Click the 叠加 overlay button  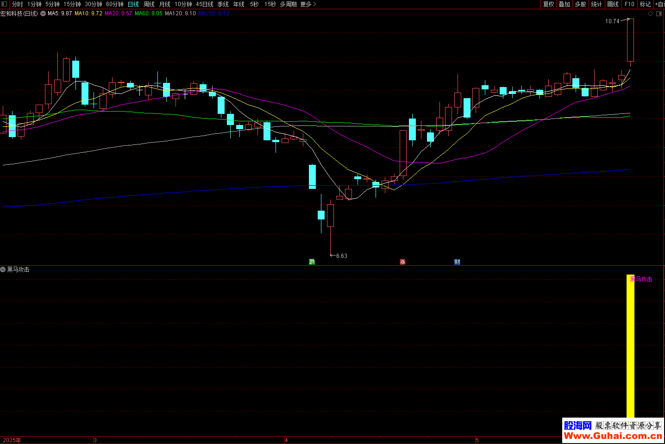(x=565, y=4)
